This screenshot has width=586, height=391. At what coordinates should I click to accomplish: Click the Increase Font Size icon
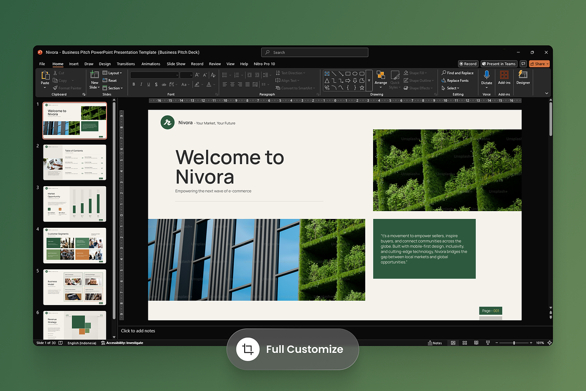tap(197, 75)
